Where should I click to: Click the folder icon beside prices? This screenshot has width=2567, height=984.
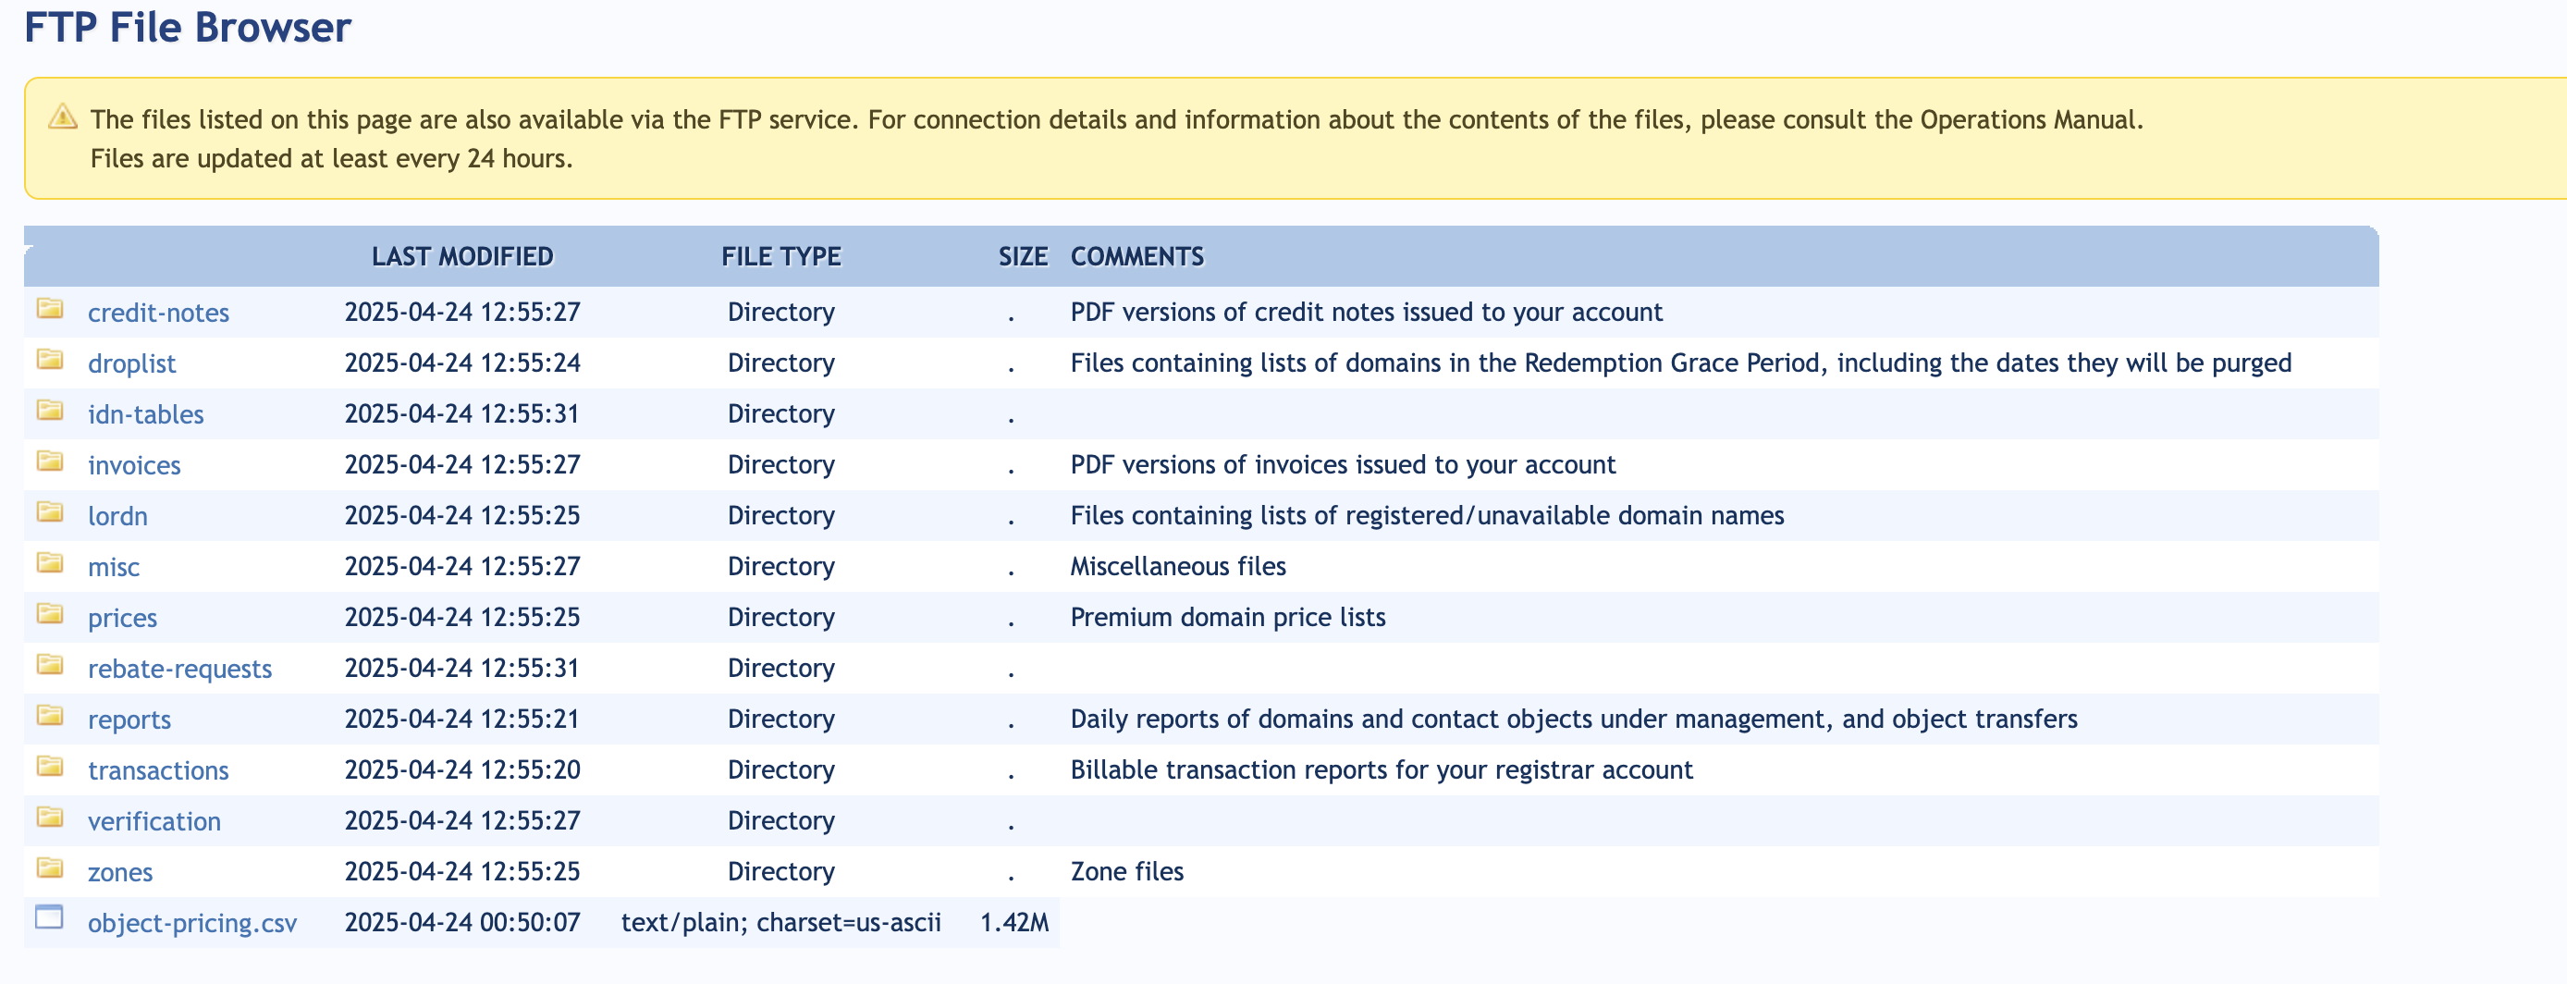(x=50, y=613)
